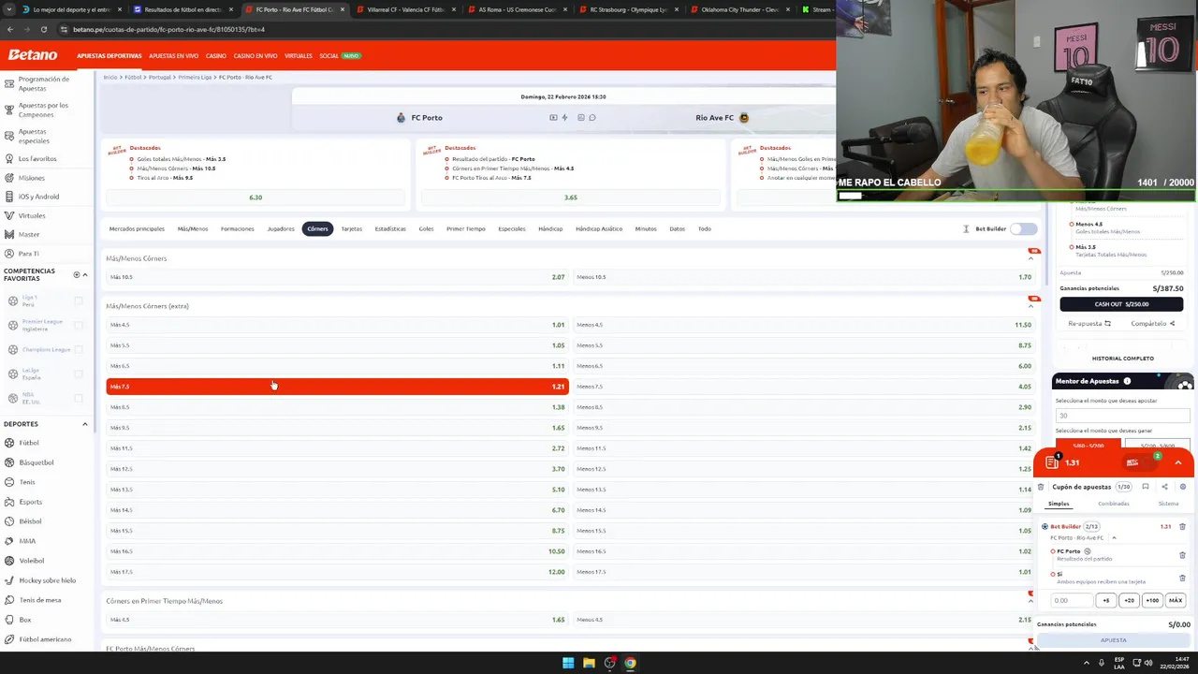Reload the browser page
The width and height of the screenshot is (1198, 674).
tap(43, 29)
